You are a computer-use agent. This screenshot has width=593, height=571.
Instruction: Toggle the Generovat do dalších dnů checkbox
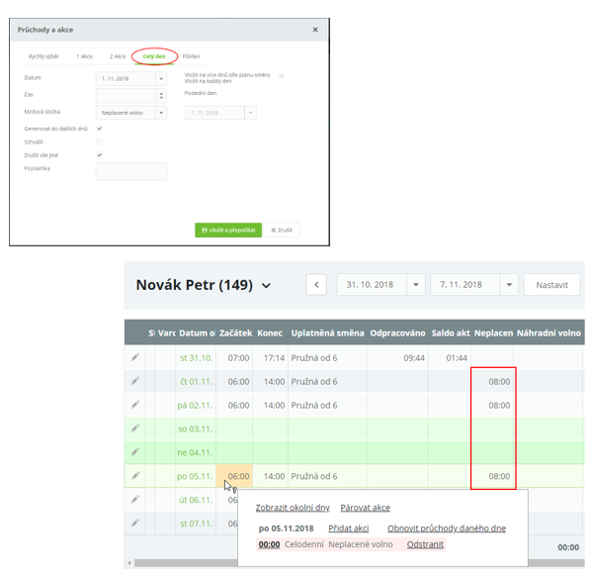point(100,129)
